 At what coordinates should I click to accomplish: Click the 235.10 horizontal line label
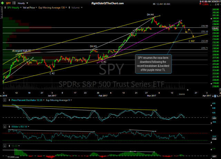tap(204, 32)
